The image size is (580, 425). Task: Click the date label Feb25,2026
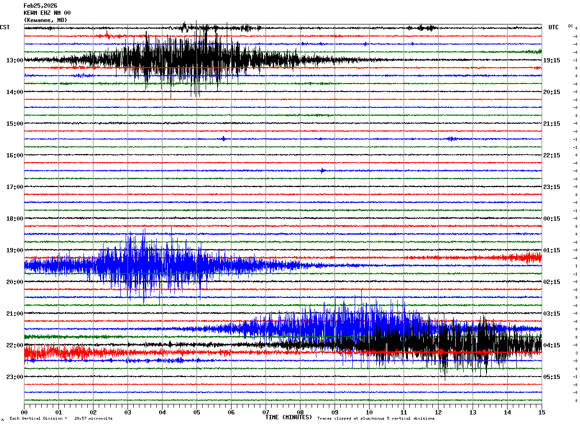[x=40, y=6]
